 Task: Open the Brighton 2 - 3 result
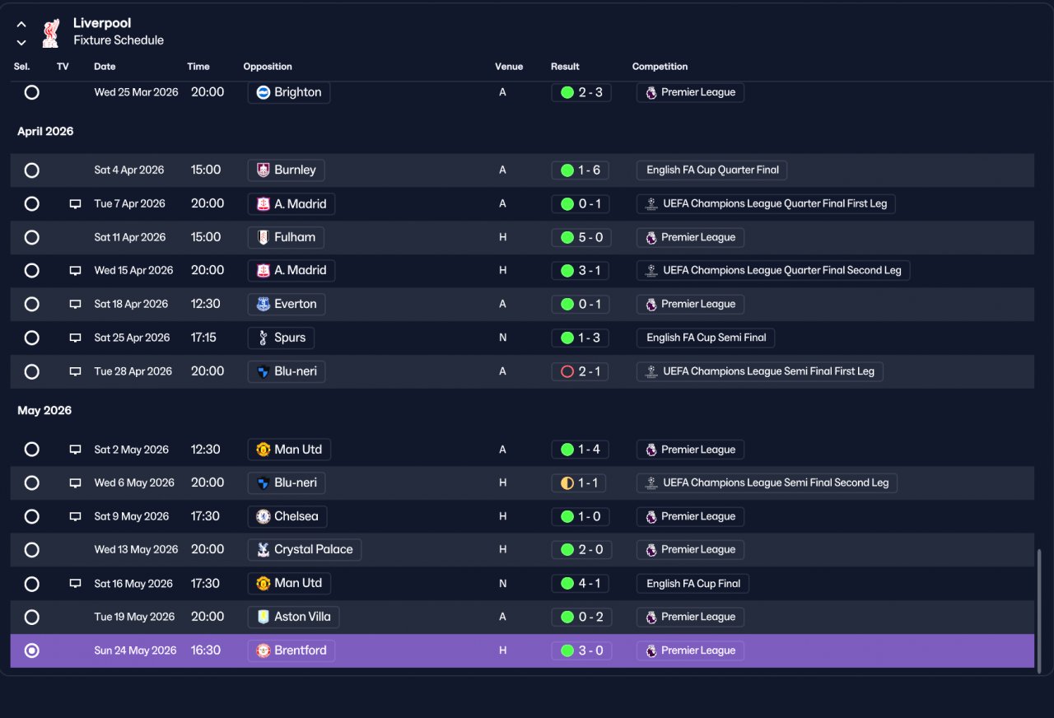click(581, 92)
